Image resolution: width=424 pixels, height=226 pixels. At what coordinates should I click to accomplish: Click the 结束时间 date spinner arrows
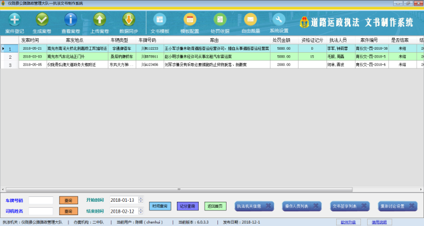point(141,211)
